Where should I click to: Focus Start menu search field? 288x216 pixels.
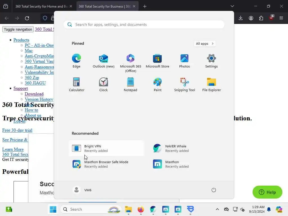pyautogui.click(x=144, y=24)
